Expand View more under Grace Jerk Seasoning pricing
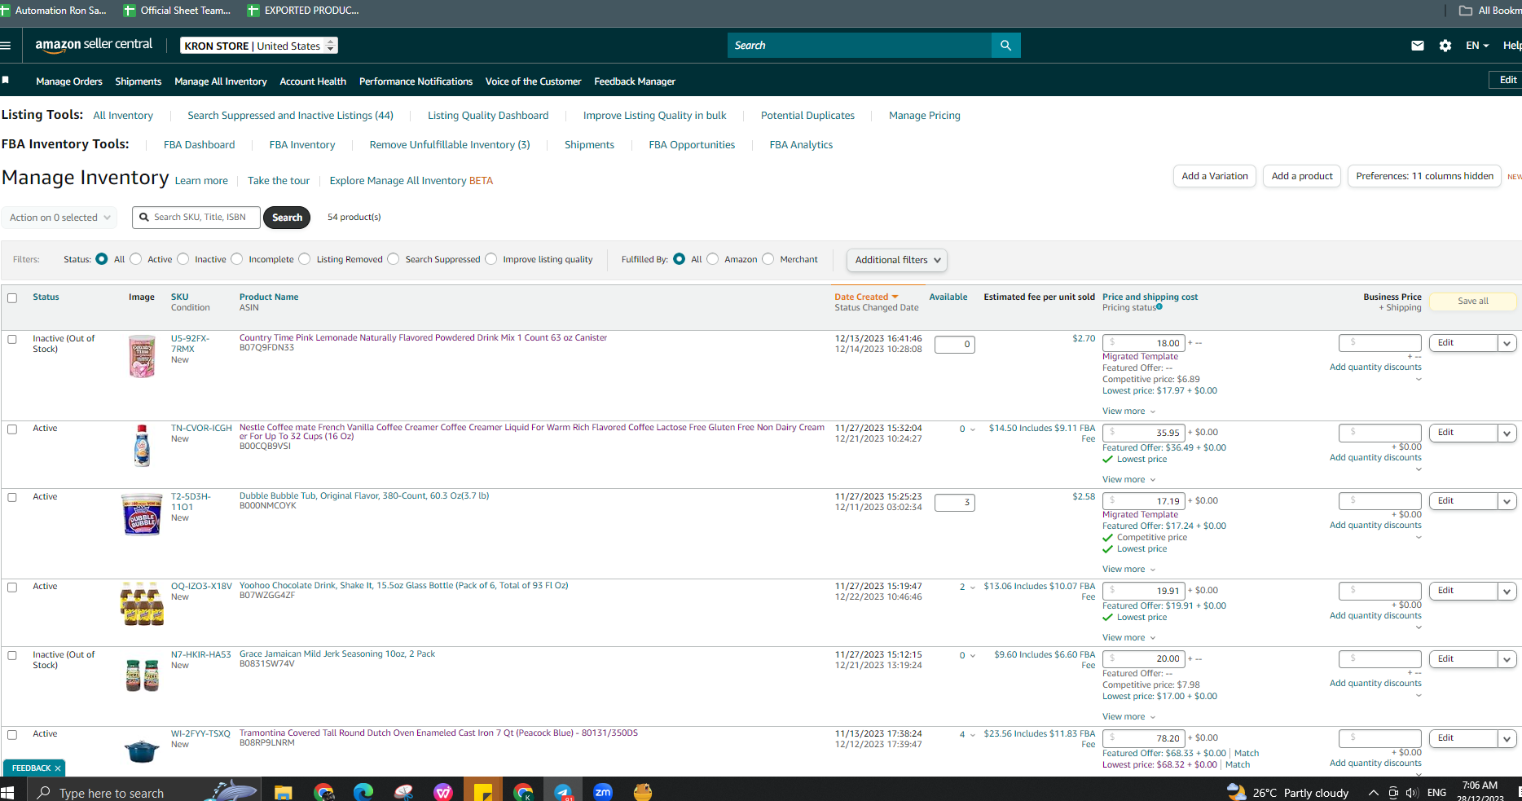This screenshot has width=1522, height=801. 1129,716
